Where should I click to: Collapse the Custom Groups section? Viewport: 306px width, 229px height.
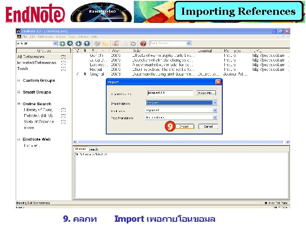pos(19,80)
